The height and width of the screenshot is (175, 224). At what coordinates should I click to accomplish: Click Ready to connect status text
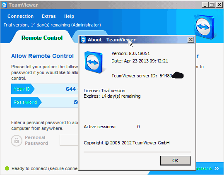pos(45,168)
